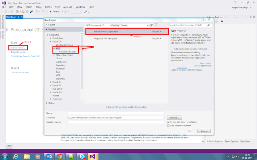Select the Silverlight template category

(61, 68)
